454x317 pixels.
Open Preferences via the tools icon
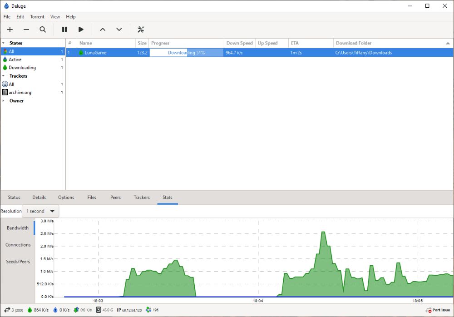click(141, 29)
